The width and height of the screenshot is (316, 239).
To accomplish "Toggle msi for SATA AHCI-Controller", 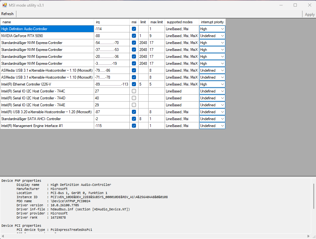I will (134, 119).
